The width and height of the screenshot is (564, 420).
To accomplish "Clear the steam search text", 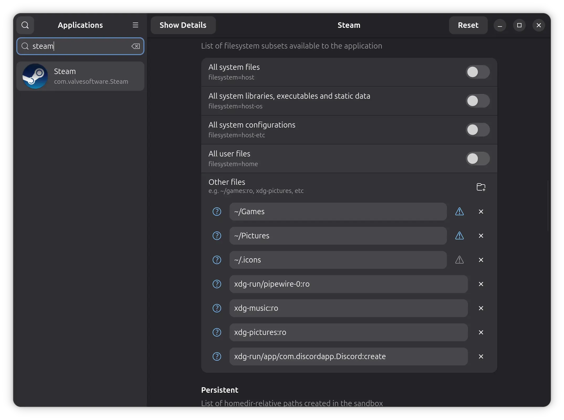I will pyautogui.click(x=135, y=46).
